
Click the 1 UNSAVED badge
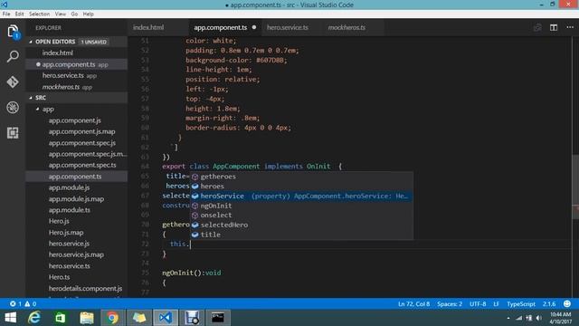[x=94, y=42]
